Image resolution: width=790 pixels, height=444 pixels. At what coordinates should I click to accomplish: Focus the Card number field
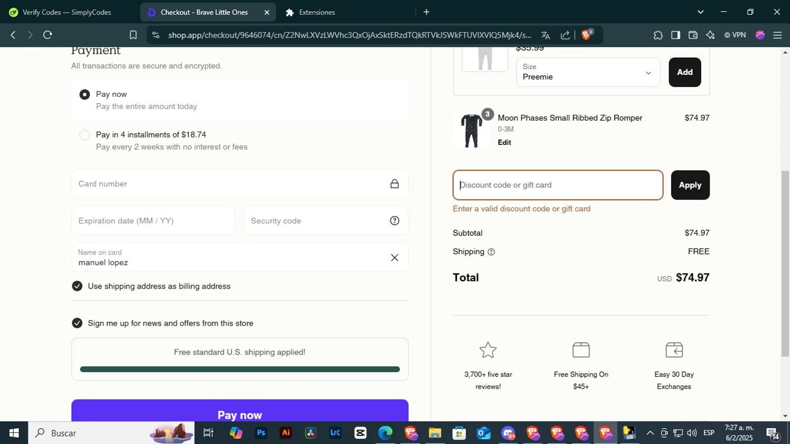pyautogui.click(x=240, y=184)
